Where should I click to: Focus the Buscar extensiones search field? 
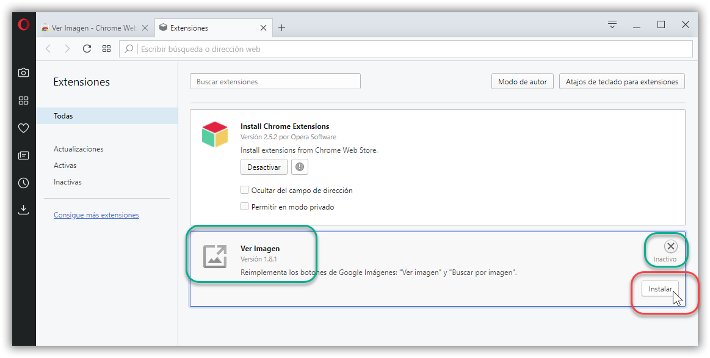(275, 82)
